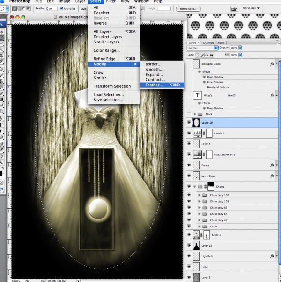This screenshot has height=282, width=281.
Task: Open the blend mode Normal dropdown
Action: [202, 48]
